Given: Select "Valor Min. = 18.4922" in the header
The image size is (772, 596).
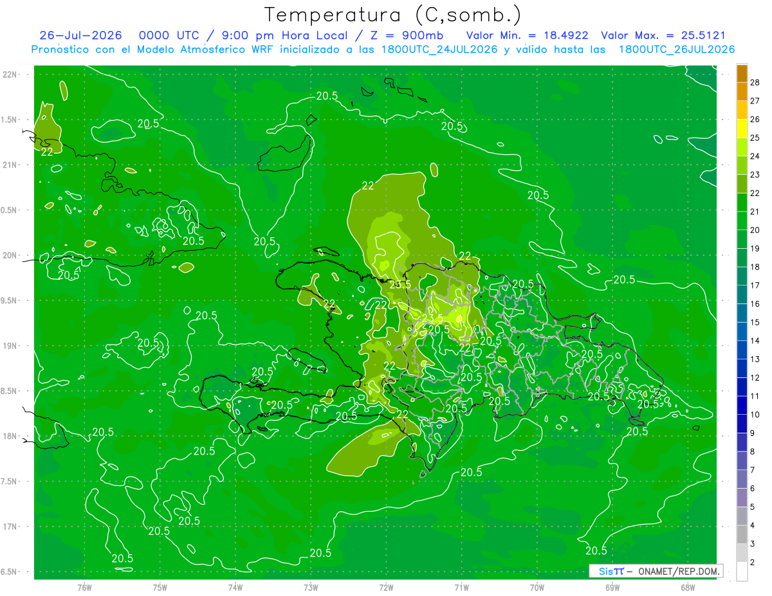Looking at the screenshot, I should (527, 35).
